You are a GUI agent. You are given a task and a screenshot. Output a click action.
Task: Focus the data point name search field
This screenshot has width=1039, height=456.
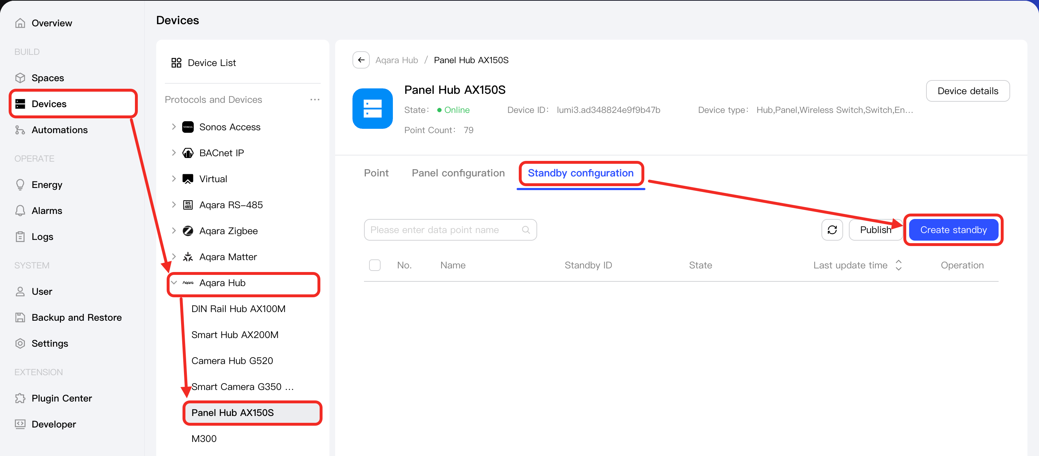(450, 230)
